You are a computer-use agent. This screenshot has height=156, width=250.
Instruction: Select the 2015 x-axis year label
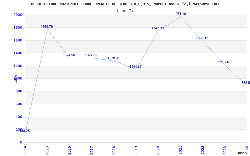(47, 150)
